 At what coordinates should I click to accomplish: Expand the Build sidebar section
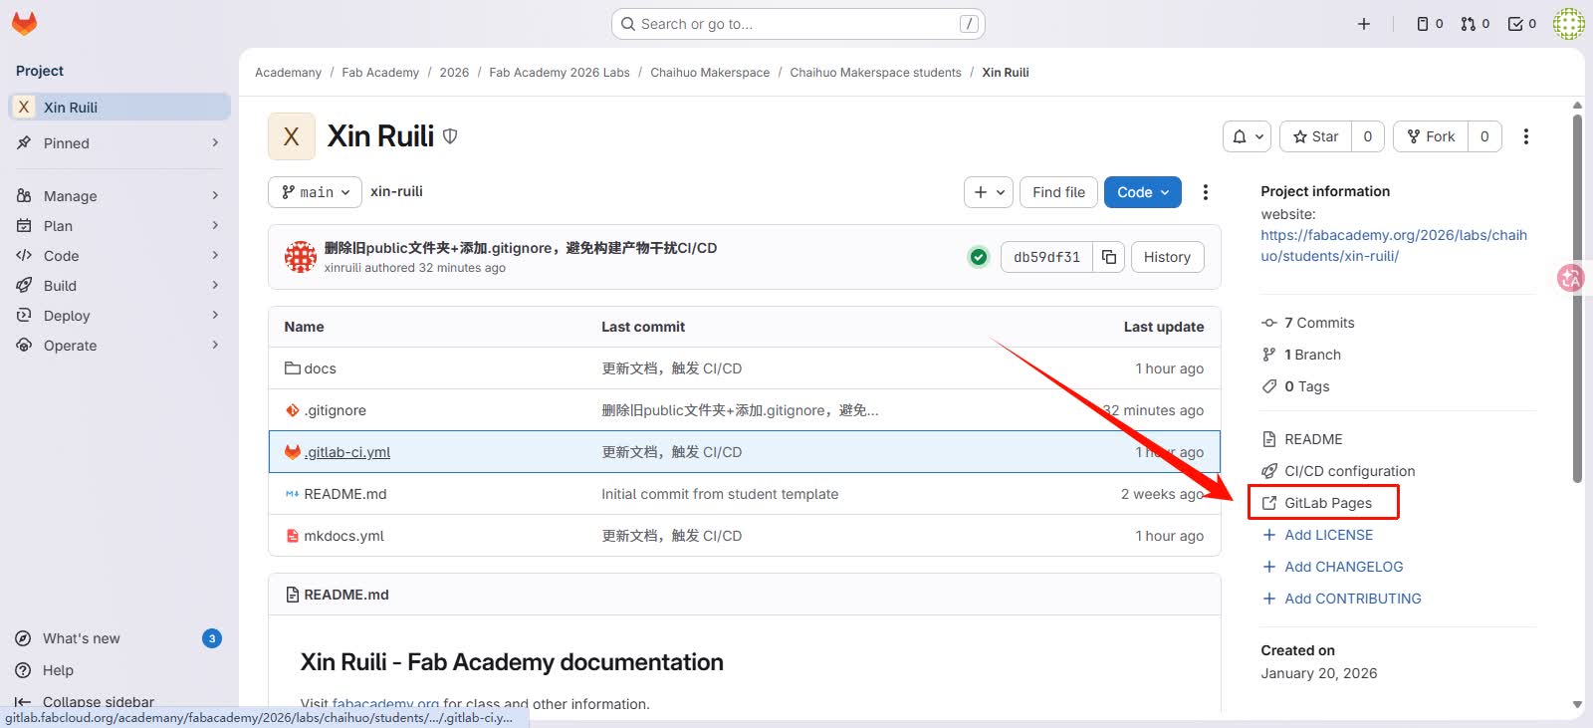pyautogui.click(x=119, y=286)
